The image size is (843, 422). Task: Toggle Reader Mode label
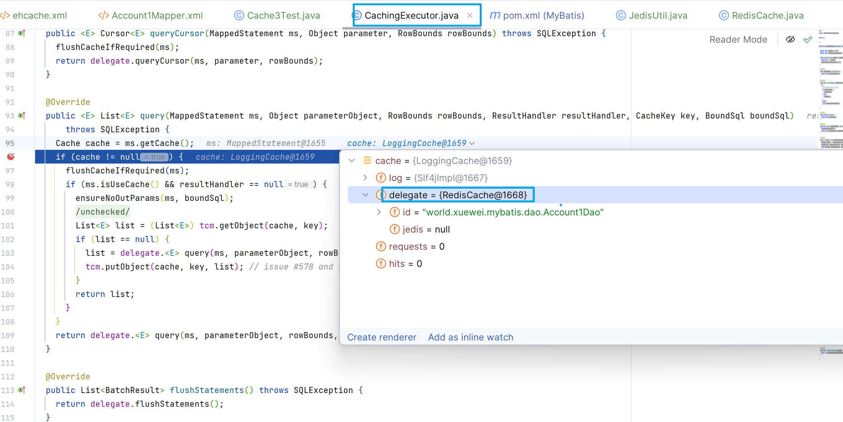[x=738, y=40]
